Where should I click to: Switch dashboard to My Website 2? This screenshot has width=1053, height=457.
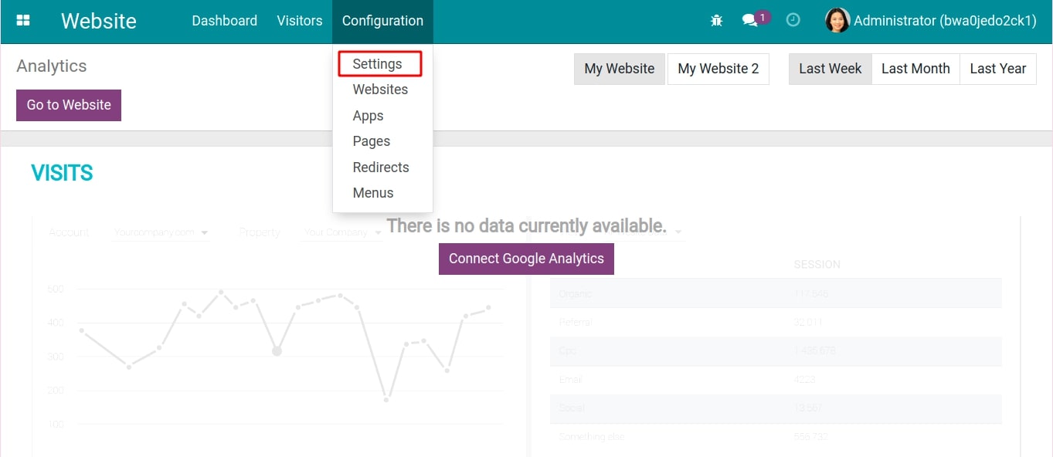(718, 69)
